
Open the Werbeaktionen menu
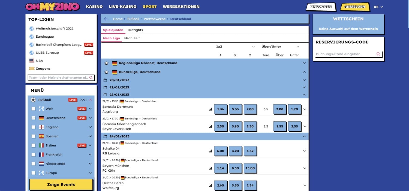(181, 7)
